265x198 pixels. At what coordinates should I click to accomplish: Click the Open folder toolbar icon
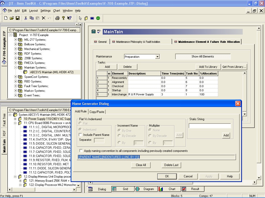pyautogui.click(x=12, y=18)
